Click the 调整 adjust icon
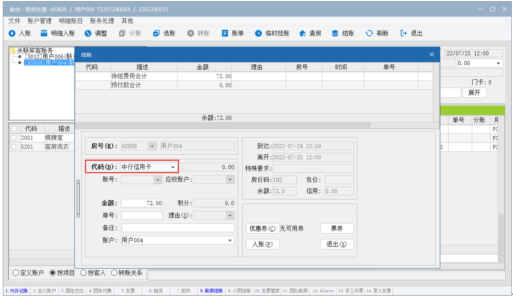This screenshot has width=513, height=296. (x=88, y=33)
